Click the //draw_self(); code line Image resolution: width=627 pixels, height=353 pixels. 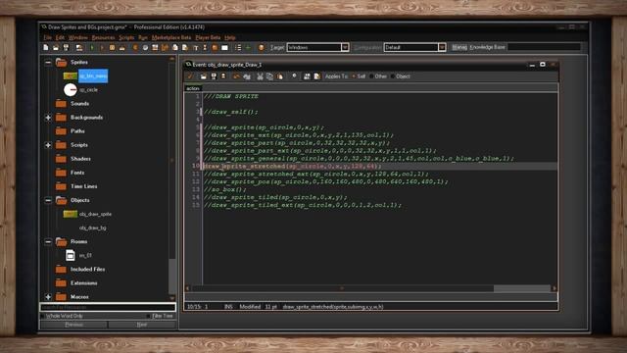coord(231,112)
